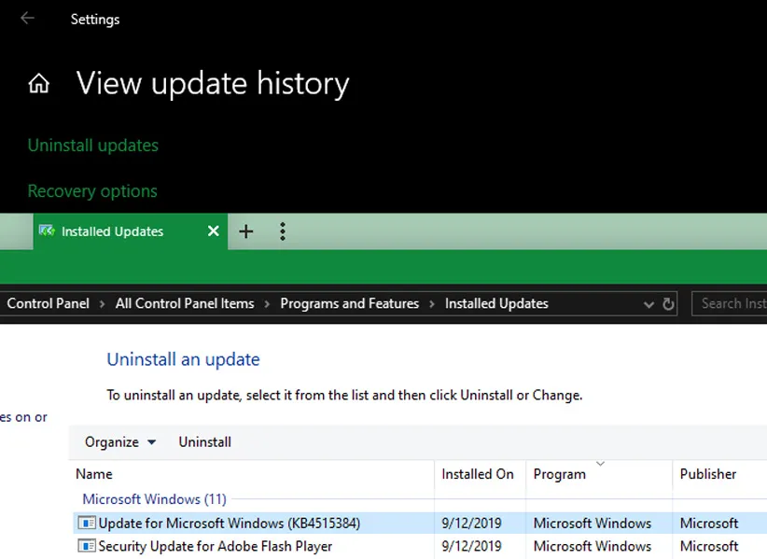Select the Security Update for Adobe Flash Player row
Viewport: 767px width, 559px height.
pos(215,546)
